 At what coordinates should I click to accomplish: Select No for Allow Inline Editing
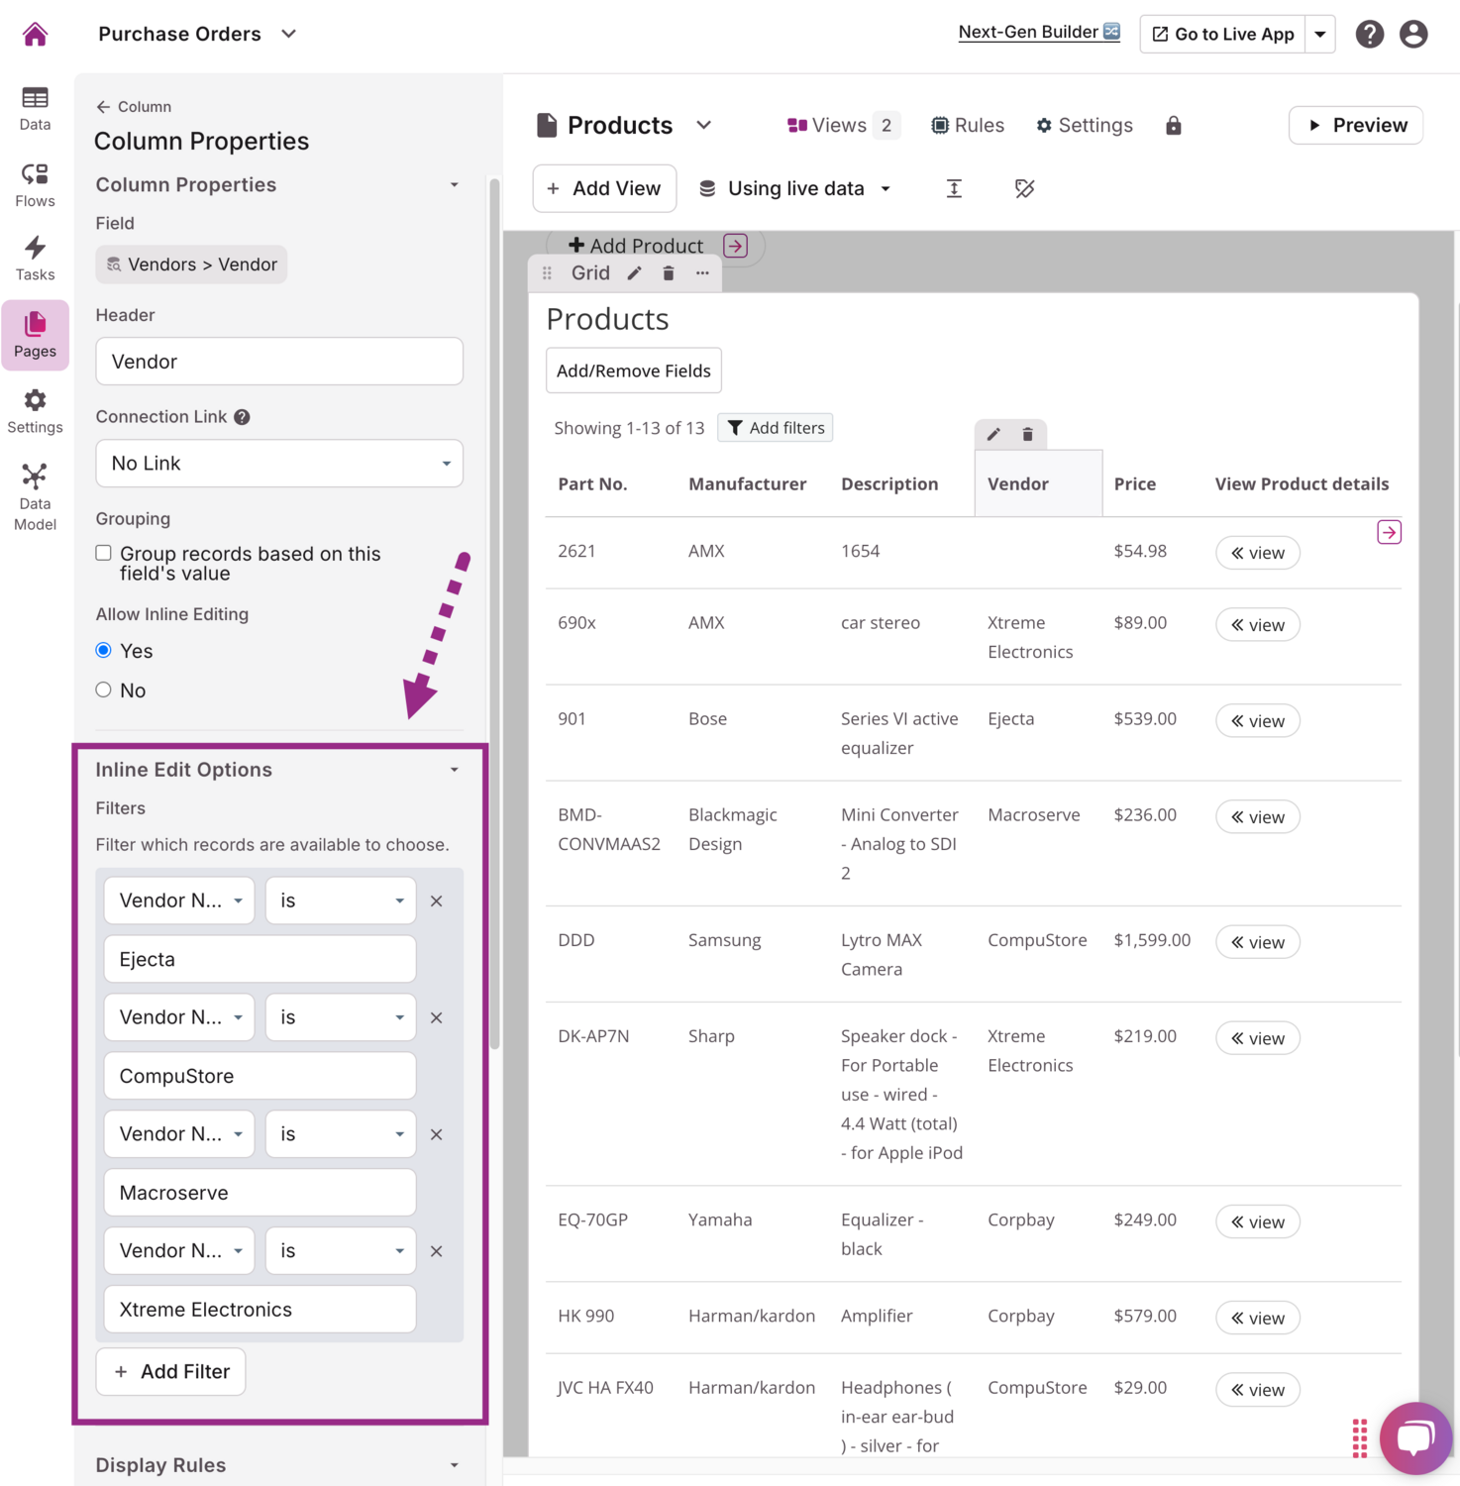click(103, 690)
